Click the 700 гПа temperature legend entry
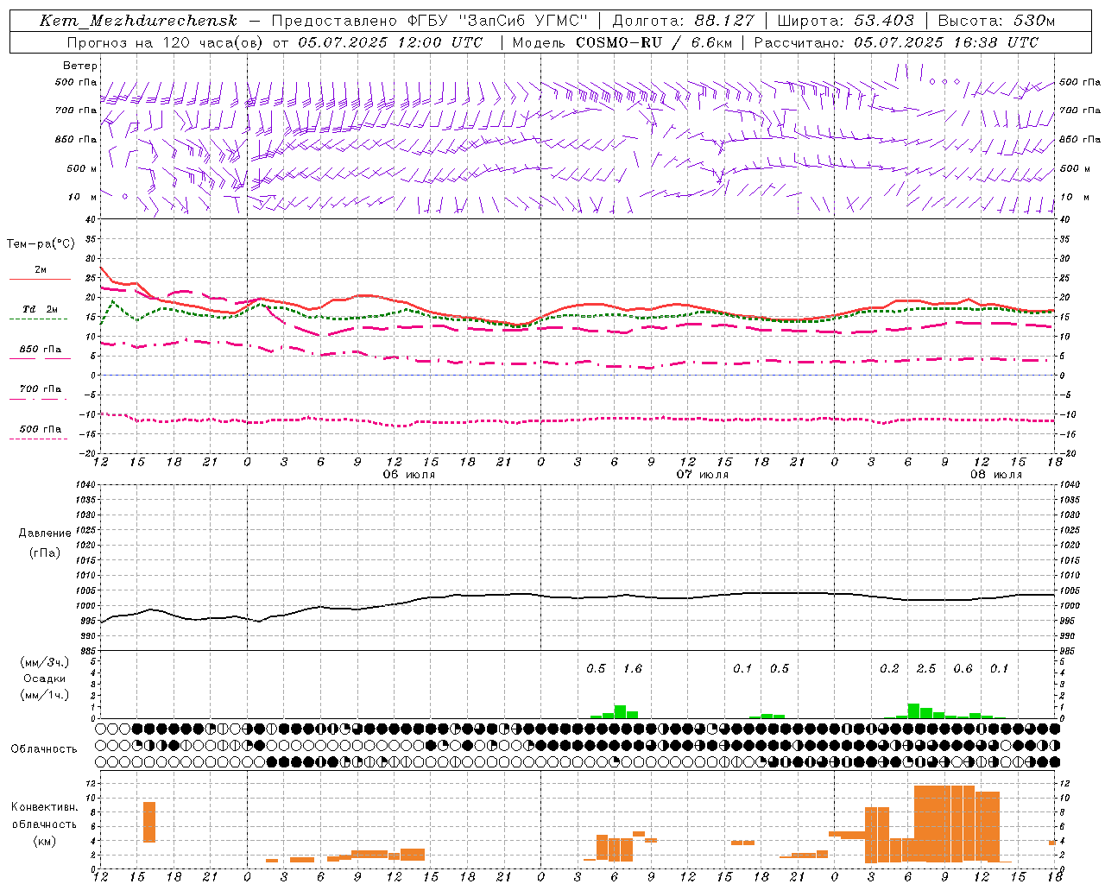 click(40, 389)
